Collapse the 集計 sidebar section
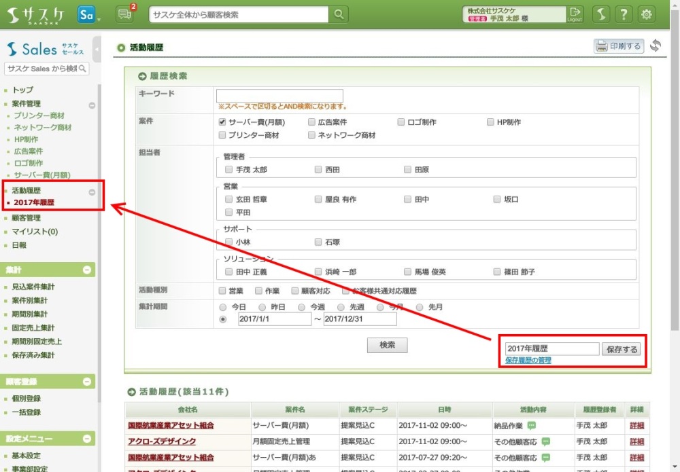 coord(87,270)
